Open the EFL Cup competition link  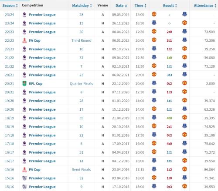(36, 84)
